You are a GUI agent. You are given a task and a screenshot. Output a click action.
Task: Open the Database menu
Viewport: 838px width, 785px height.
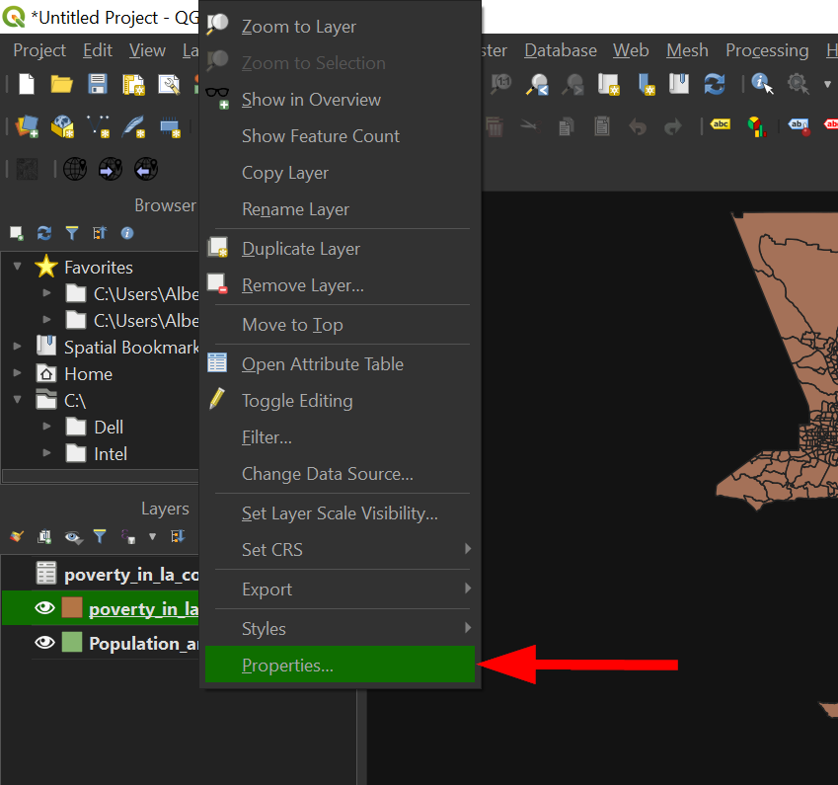click(x=561, y=50)
